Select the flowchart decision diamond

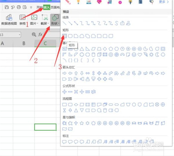coord(76,104)
